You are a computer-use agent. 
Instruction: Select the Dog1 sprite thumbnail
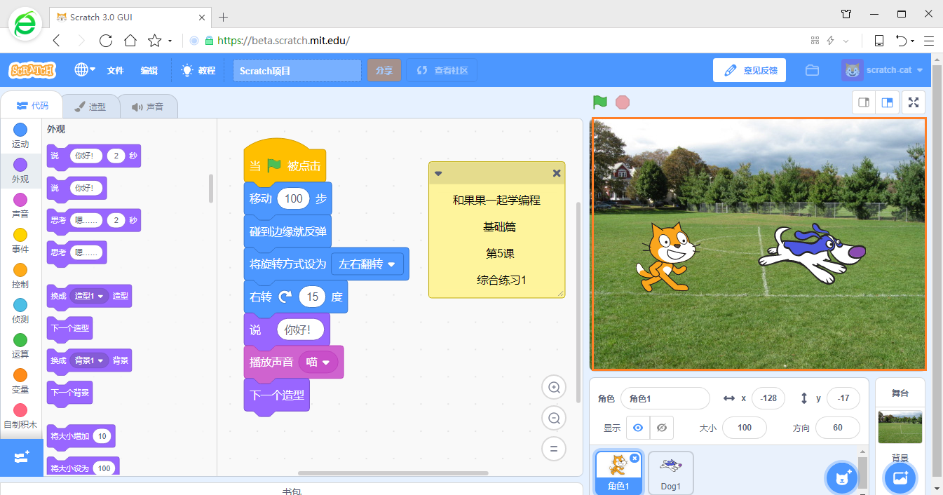[671, 473]
